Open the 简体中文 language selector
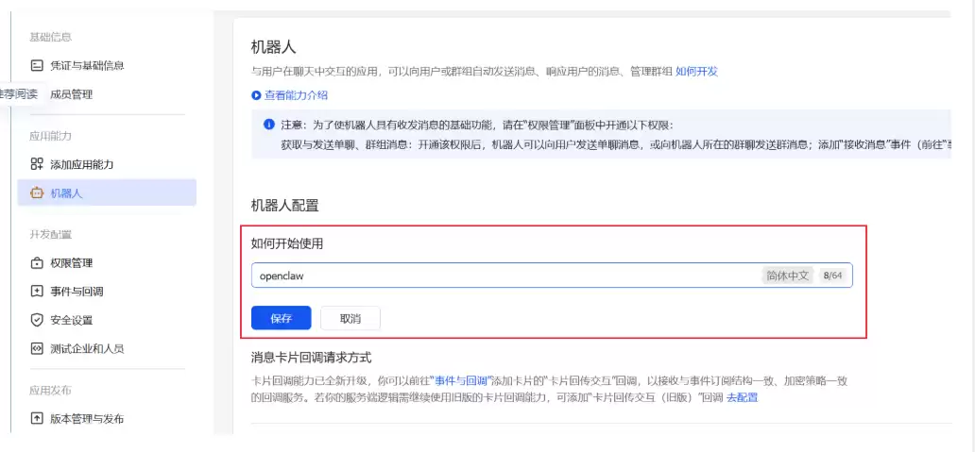This screenshot has height=452, width=975. coord(787,276)
